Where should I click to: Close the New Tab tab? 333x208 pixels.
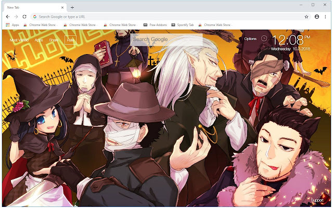click(x=62, y=7)
